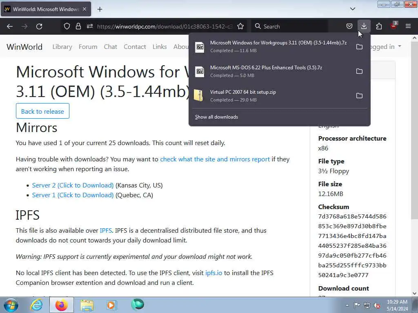
Task: Go to WinWorld home logo
Action: point(24,47)
